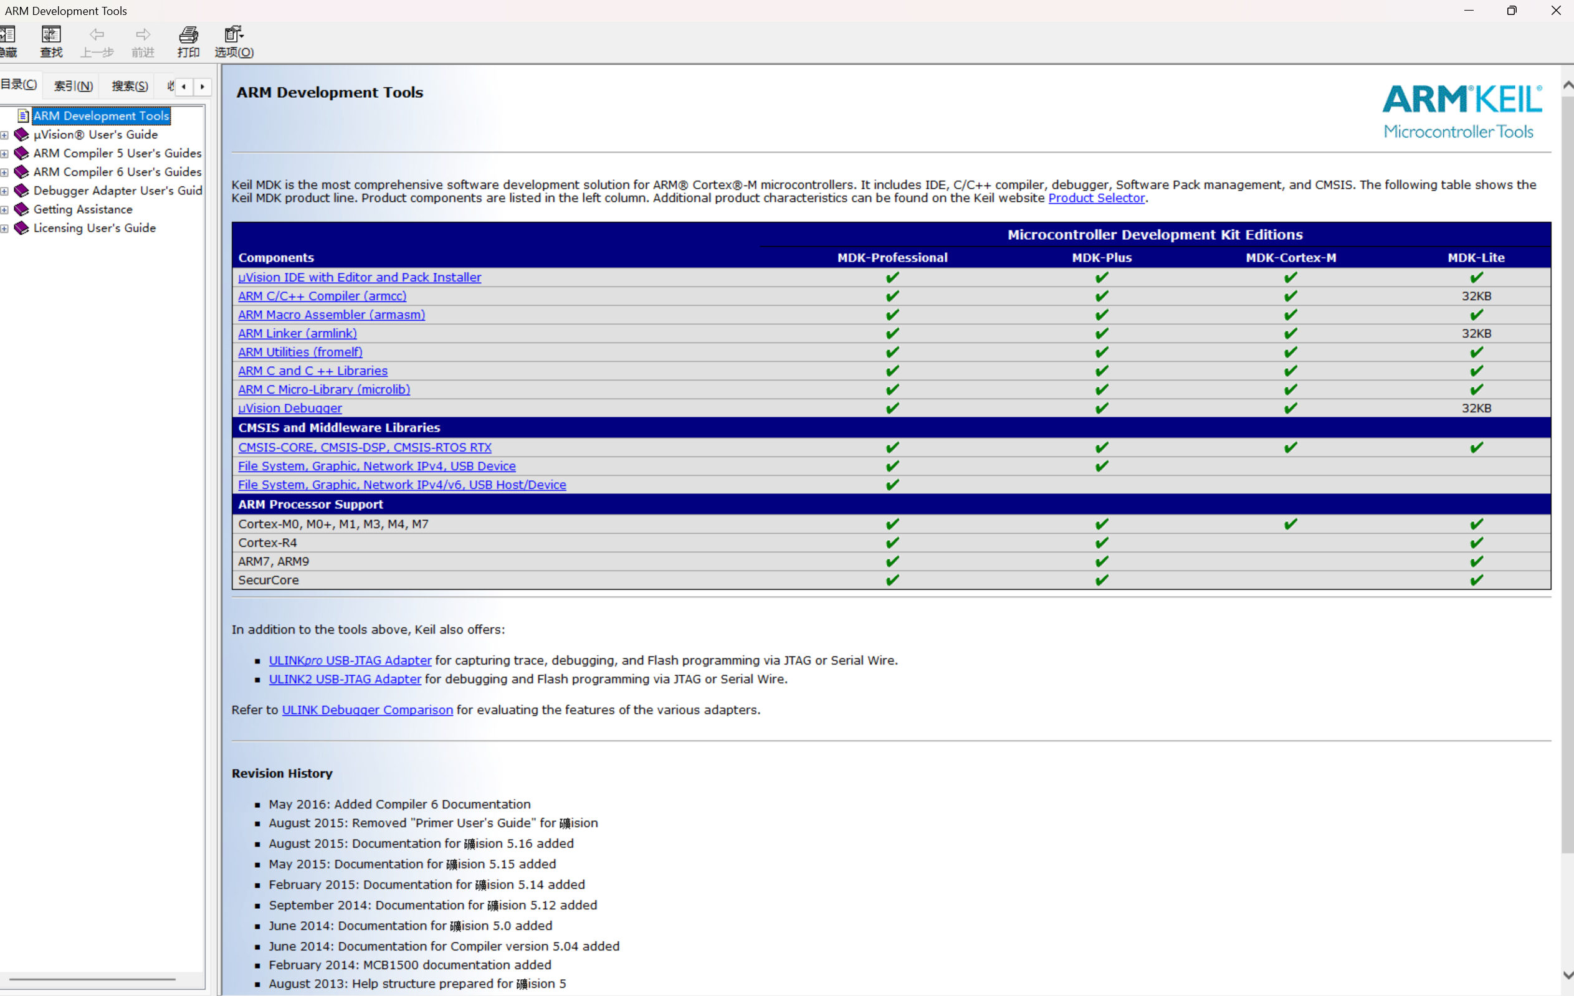Screen dimensions: 1574x996
Task: Select ARM Development Tools tree item
Action: 102,116
